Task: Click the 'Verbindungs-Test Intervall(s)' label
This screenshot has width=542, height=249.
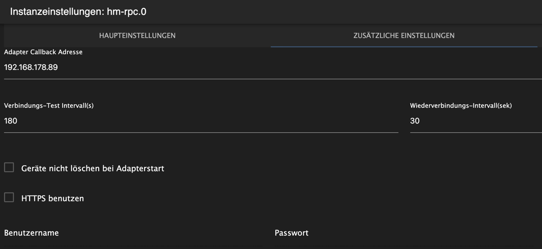Action: (49, 106)
